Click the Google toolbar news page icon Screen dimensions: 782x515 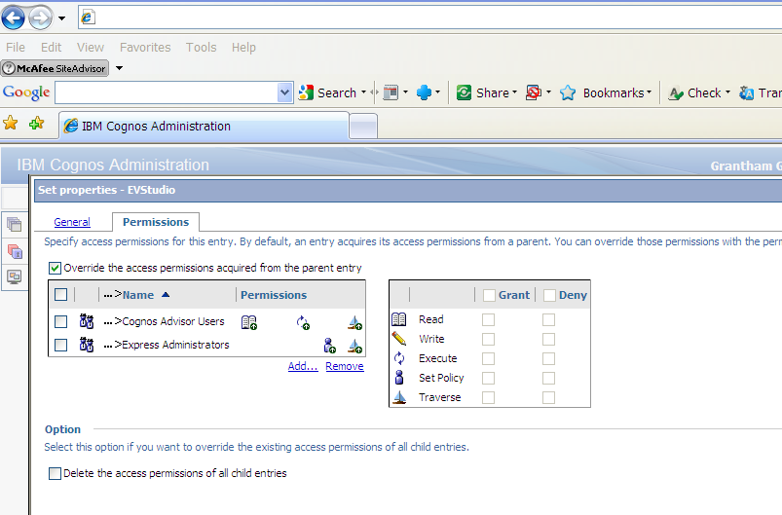tap(391, 92)
